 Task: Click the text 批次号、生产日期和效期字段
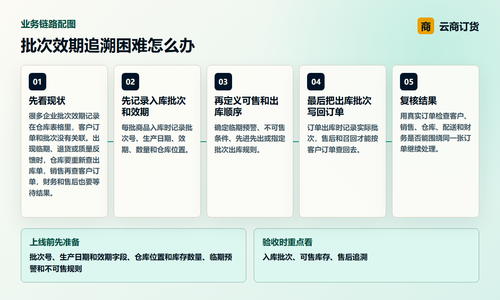pos(131,263)
